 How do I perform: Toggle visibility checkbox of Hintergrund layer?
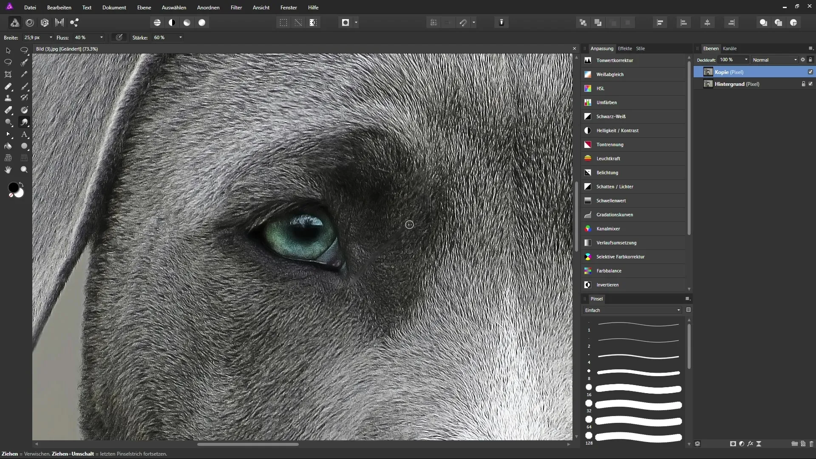(x=810, y=84)
